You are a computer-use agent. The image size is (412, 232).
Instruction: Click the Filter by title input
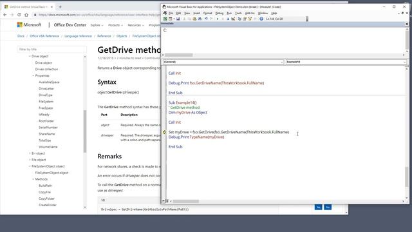(51, 49)
